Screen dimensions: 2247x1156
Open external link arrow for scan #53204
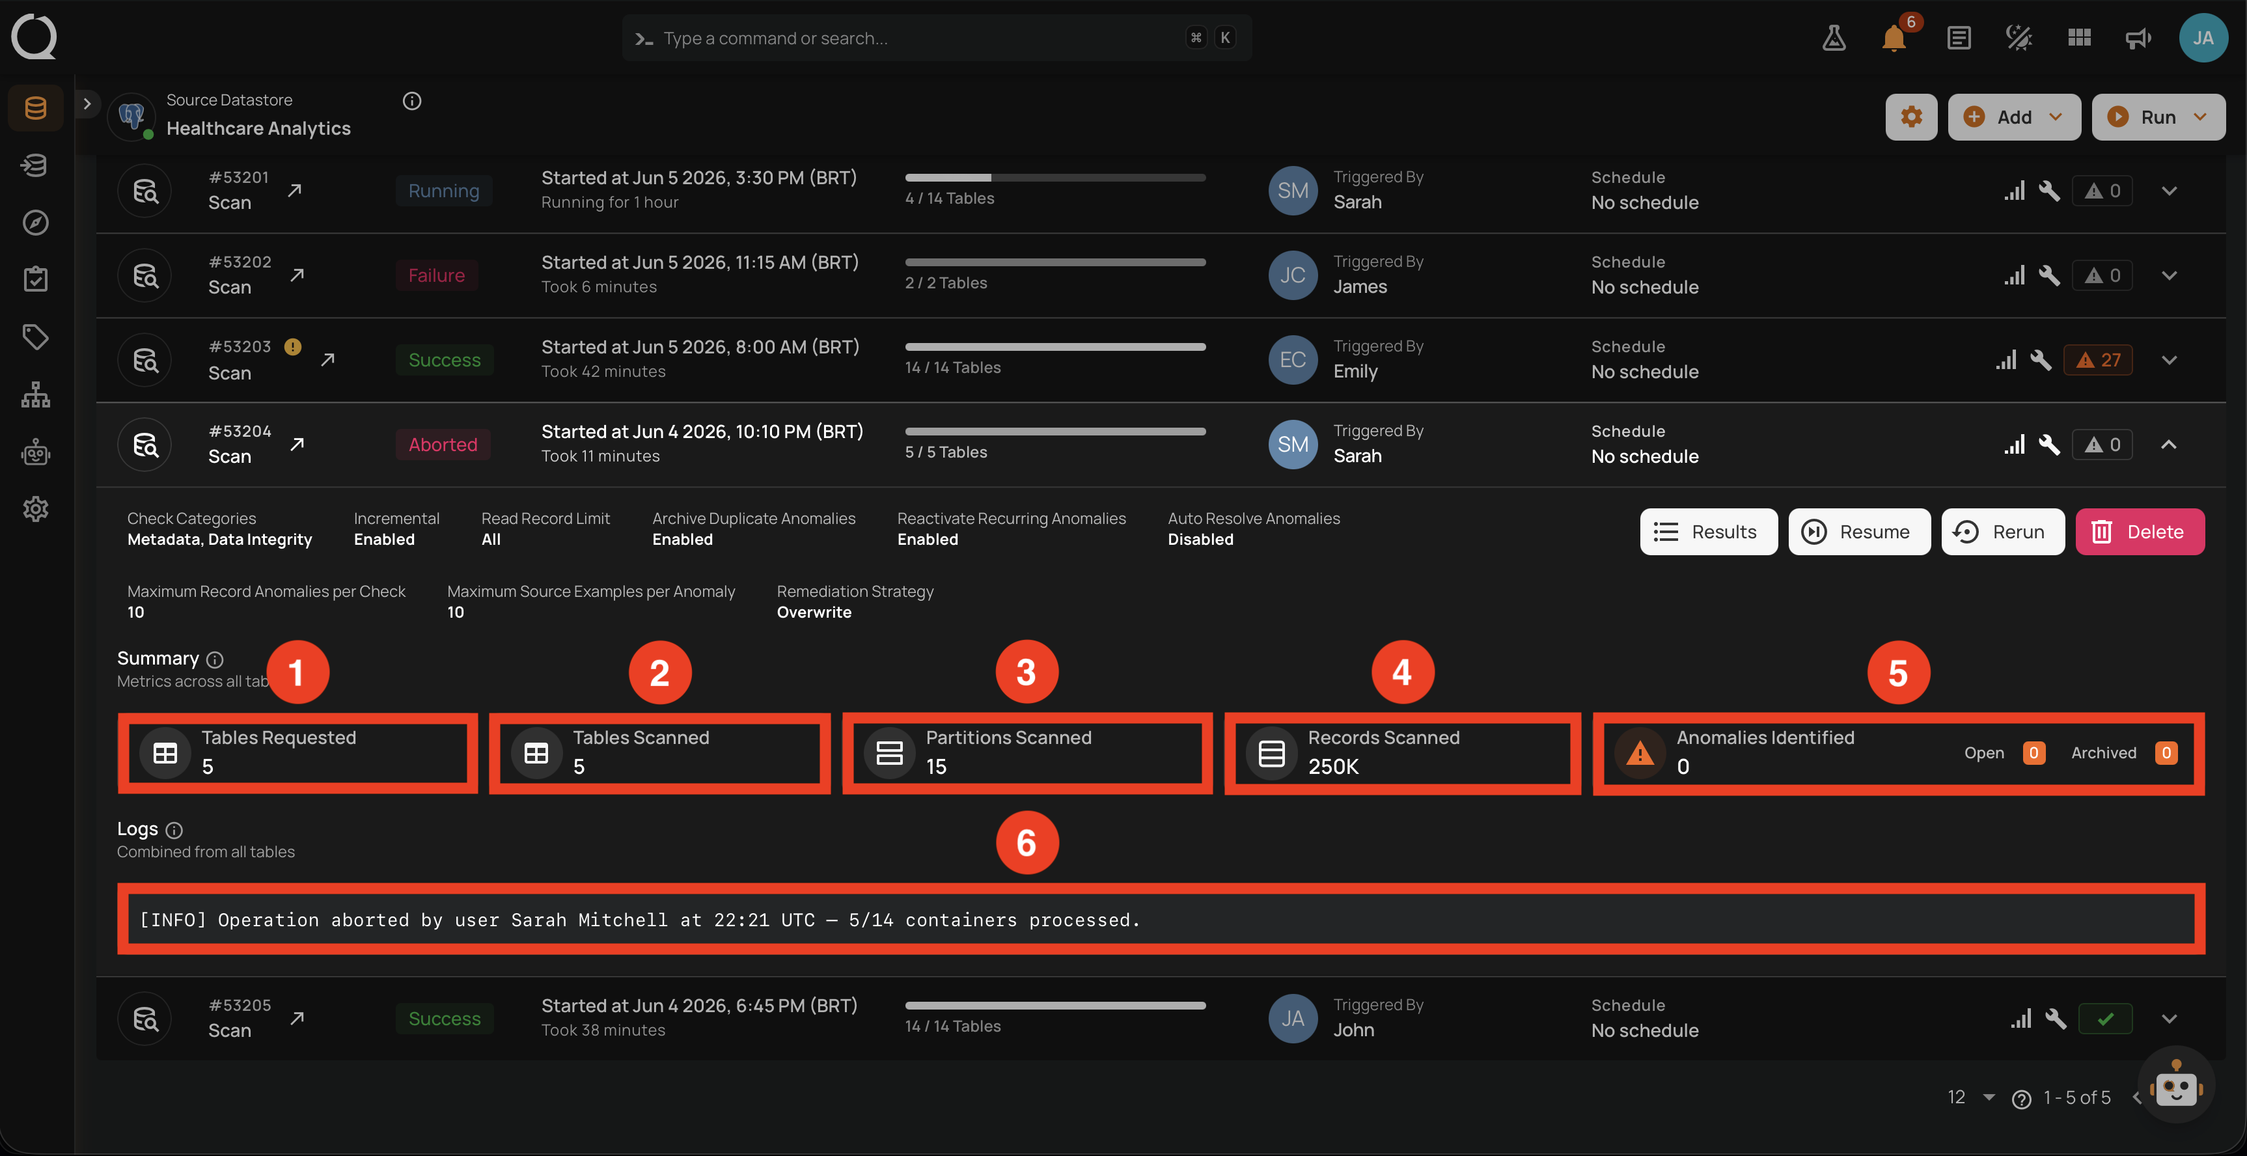click(x=297, y=444)
